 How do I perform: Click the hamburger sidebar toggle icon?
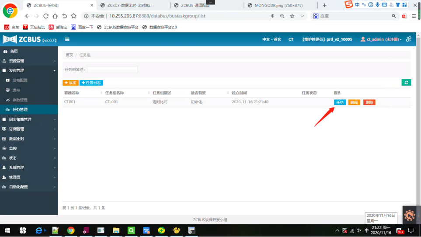point(67,39)
